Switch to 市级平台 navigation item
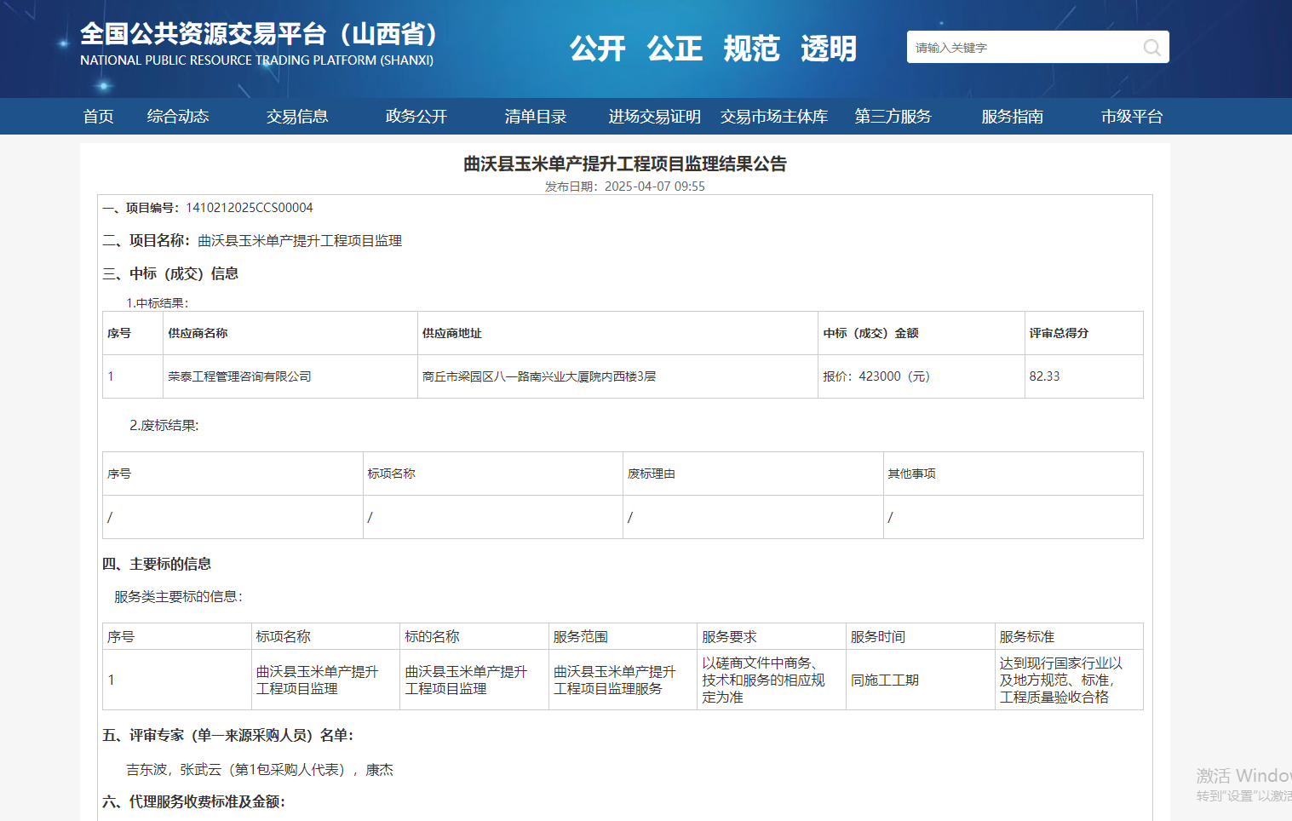Image resolution: width=1292 pixels, height=821 pixels. (x=1131, y=117)
